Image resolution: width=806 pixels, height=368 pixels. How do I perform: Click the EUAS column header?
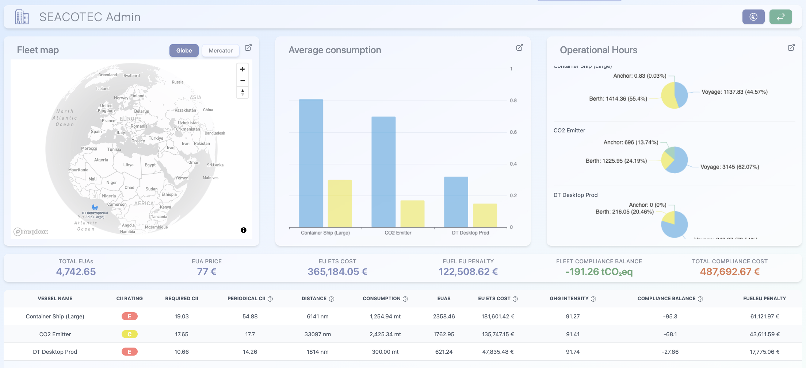[444, 298]
